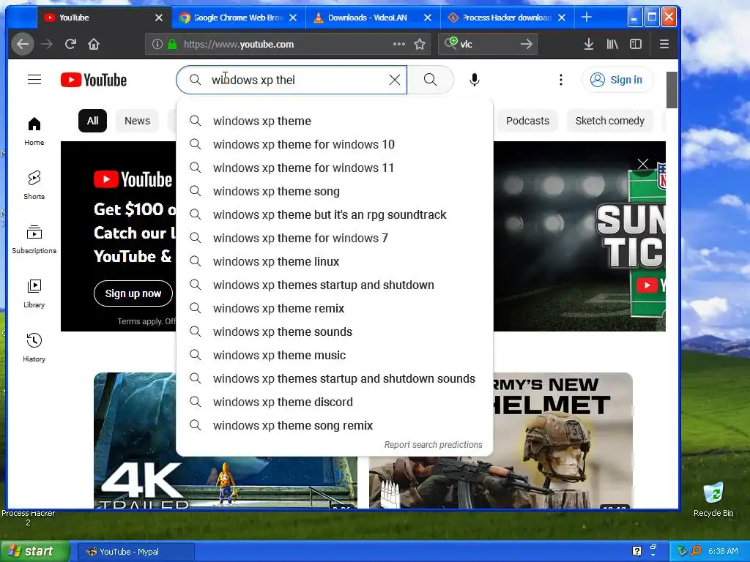Click Sign in button
The width and height of the screenshot is (750, 562).
tap(617, 80)
